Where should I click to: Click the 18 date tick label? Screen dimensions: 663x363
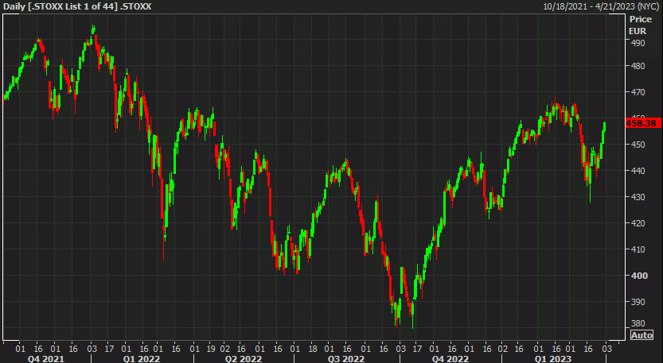point(313,349)
